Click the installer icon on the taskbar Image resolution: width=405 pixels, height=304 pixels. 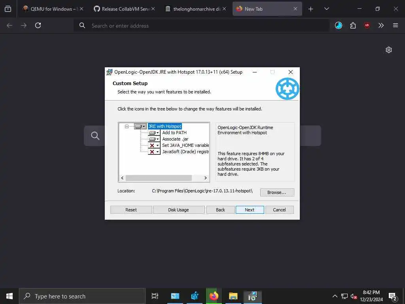tap(253, 296)
